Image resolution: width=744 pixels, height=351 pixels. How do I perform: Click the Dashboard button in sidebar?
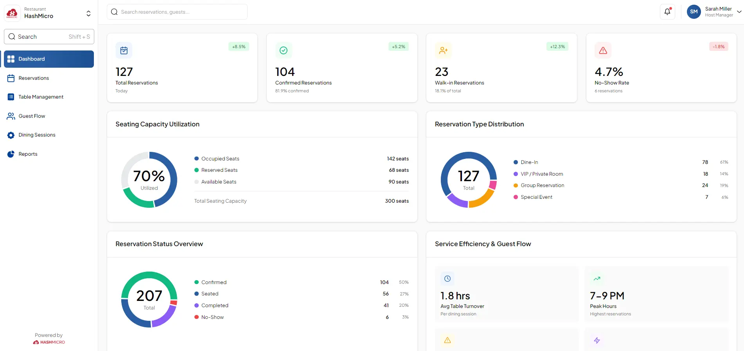click(49, 59)
